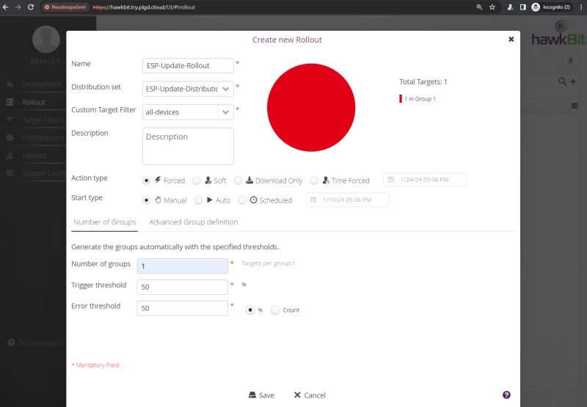Open the Incognito profile indicator
Image resolution: width=587 pixels, height=407 pixels.
pyautogui.click(x=552, y=7)
